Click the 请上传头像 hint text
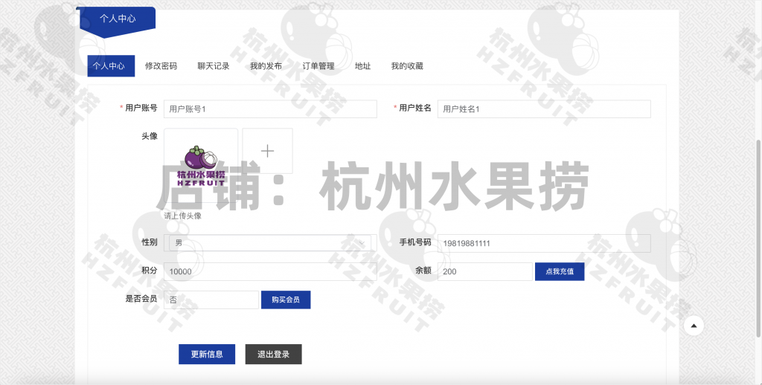This screenshot has width=762, height=385. point(183,216)
